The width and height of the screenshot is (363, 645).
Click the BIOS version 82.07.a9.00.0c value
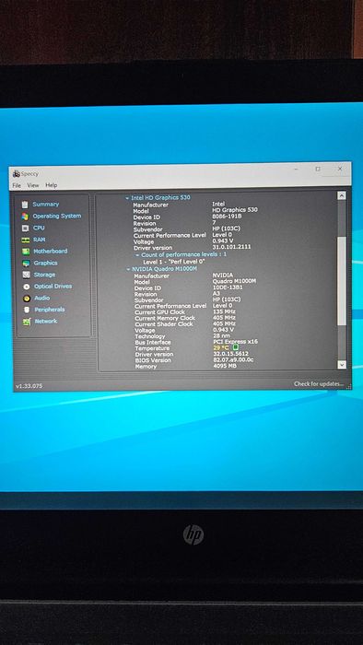point(233,360)
